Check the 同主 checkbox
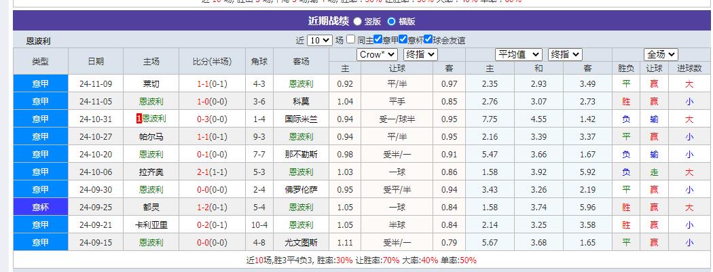The image size is (713, 272). click(x=352, y=39)
